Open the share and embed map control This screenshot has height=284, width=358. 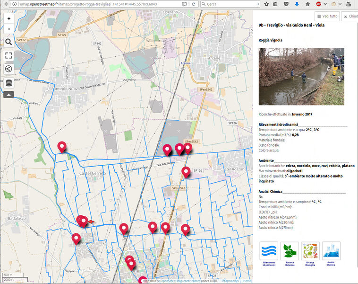point(9,69)
